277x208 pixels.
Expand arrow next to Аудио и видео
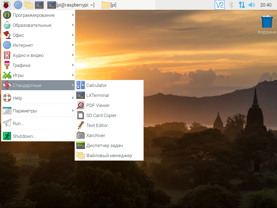pyautogui.click(x=72, y=55)
